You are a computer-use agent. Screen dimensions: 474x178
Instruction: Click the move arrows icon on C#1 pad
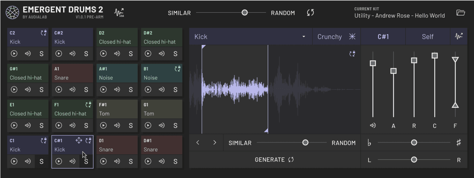pos(79,141)
